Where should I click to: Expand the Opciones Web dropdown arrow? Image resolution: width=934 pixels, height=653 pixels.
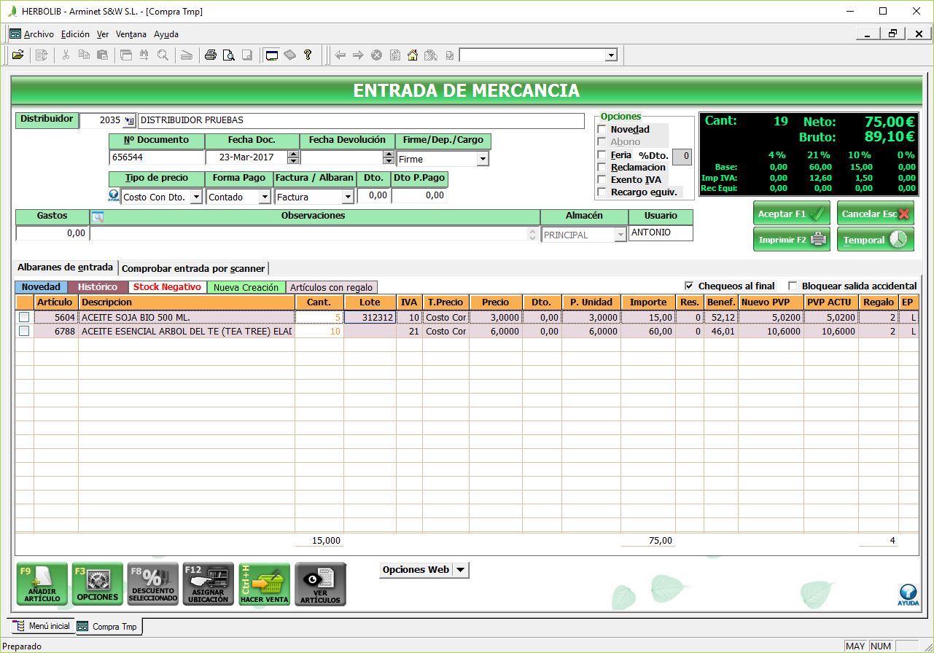tap(461, 570)
